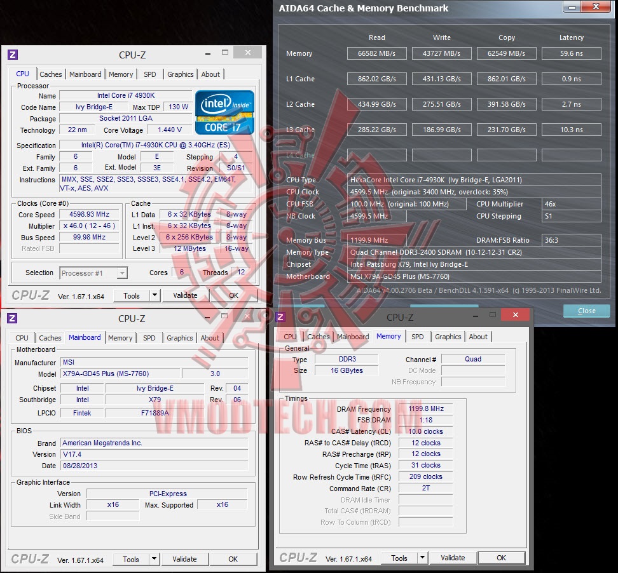618x573 pixels.
Task: Click L1 Cache Read value 862.02 GB/s
Action: 377,79
